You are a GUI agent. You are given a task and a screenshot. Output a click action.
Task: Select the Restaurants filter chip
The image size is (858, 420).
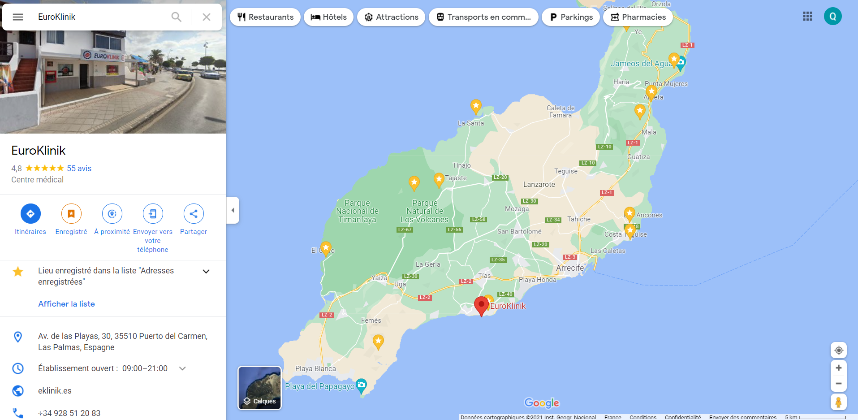click(265, 17)
